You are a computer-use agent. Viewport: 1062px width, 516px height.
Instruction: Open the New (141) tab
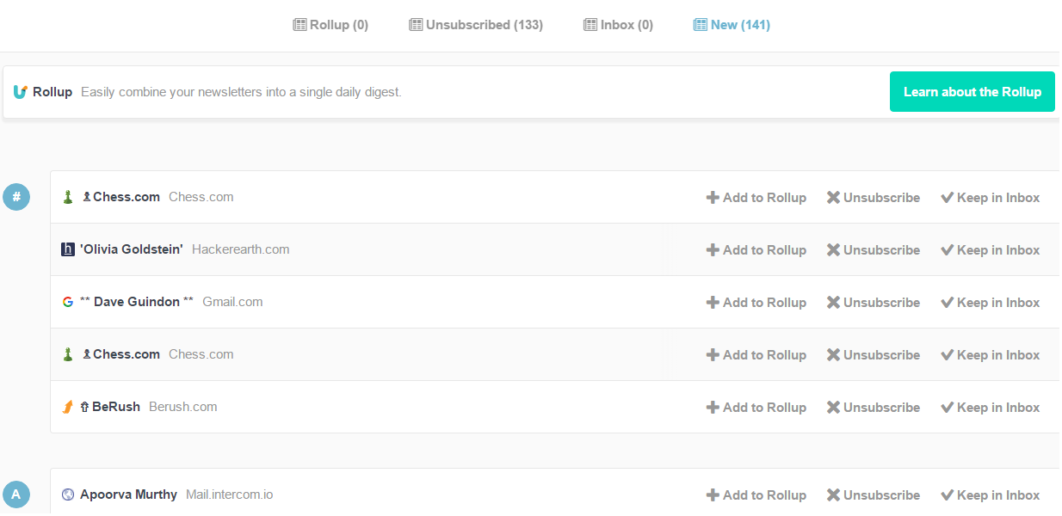click(x=732, y=24)
